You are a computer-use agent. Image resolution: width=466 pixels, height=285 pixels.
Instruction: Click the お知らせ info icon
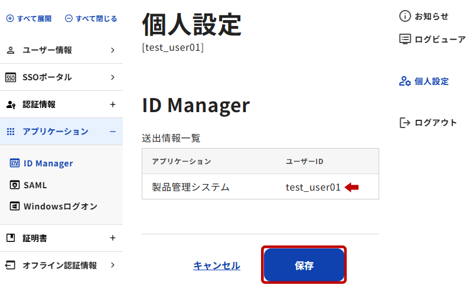[x=405, y=16]
